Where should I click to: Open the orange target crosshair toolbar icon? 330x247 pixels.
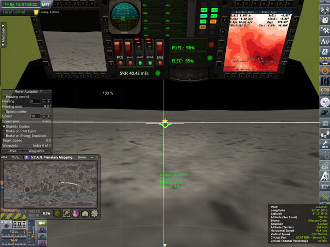pos(325,71)
